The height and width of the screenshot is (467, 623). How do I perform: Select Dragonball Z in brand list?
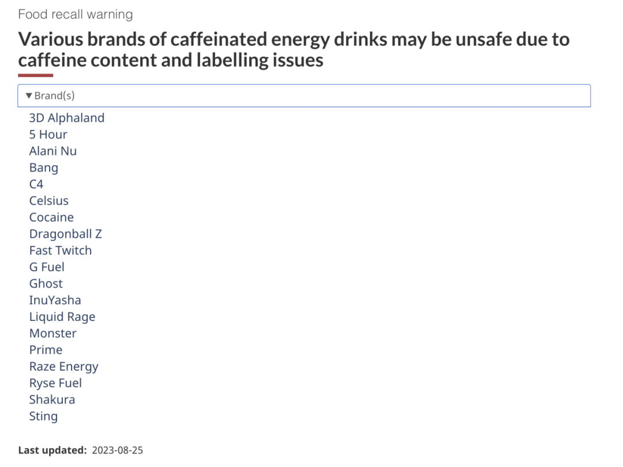(x=66, y=234)
